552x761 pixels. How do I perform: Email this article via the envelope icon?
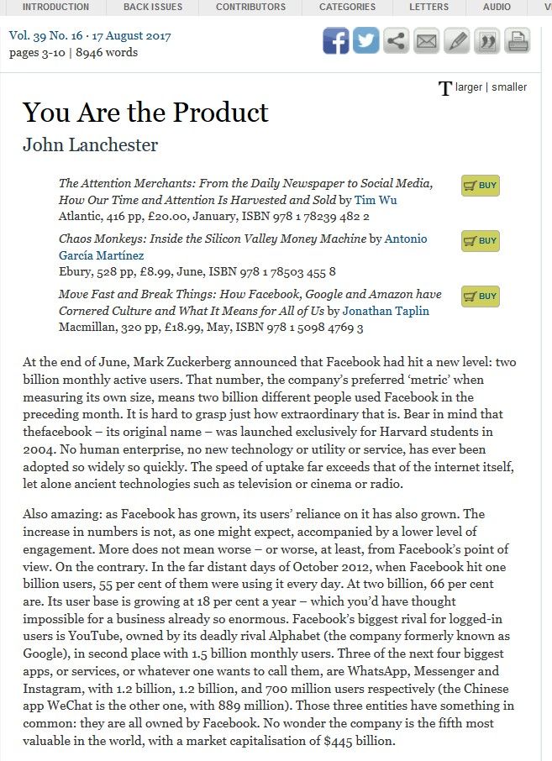coord(426,41)
